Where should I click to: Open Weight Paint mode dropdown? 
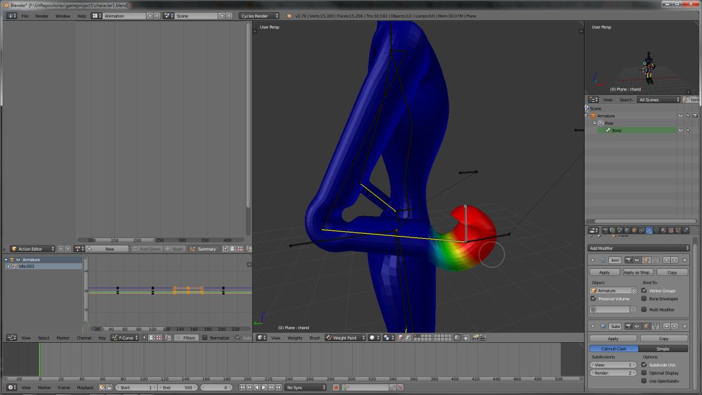344,338
